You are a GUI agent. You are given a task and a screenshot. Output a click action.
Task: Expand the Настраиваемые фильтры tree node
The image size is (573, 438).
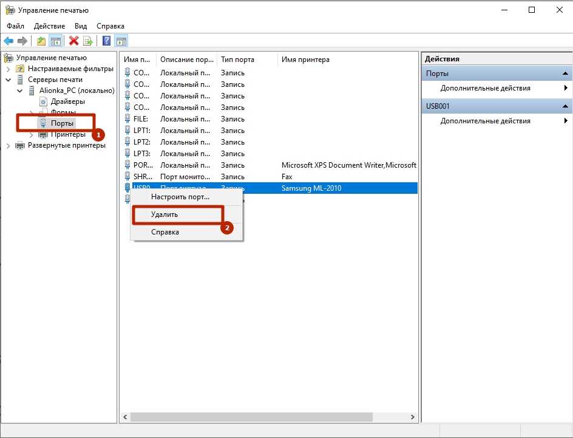8,69
